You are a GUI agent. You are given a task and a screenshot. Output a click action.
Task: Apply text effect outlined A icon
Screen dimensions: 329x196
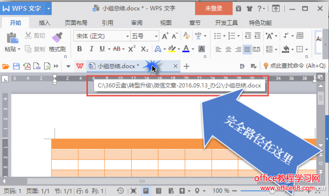pos(158,49)
